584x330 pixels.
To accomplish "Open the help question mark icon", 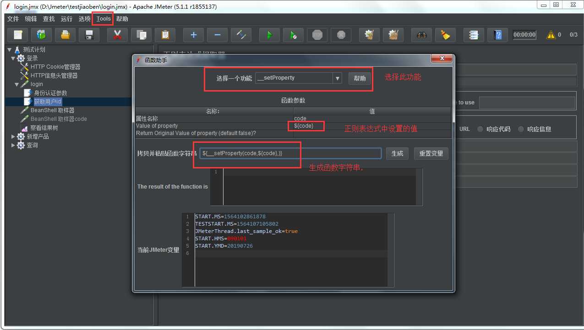I will click(x=497, y=35).
